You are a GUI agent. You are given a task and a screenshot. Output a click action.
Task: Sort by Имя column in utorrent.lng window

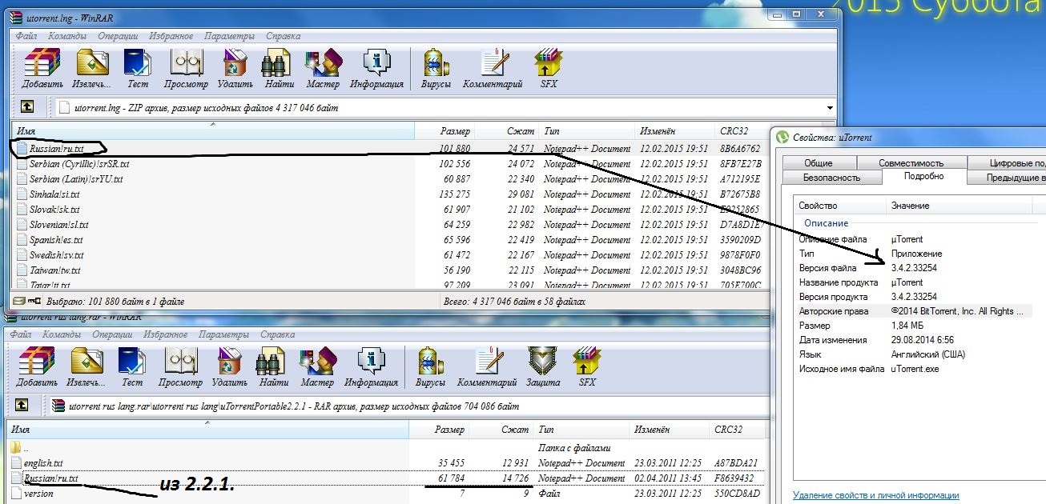point(213,130)
